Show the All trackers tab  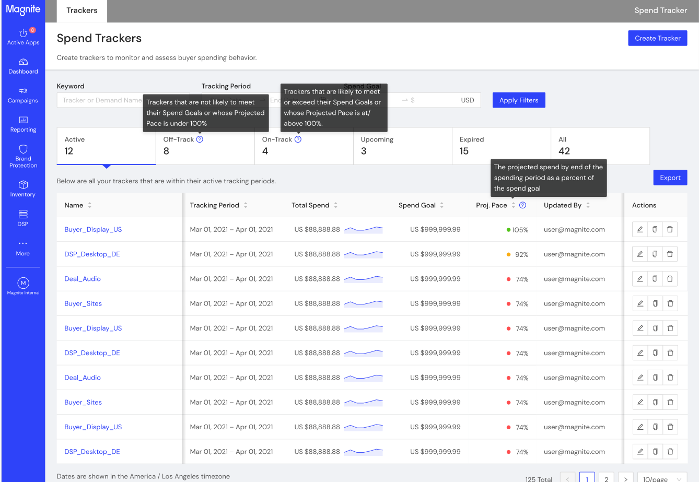pyautogui.click(x=600, y=146)
